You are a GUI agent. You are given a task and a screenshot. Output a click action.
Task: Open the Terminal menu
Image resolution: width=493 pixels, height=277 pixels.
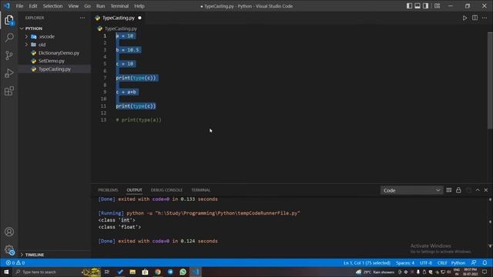(119, 6)
